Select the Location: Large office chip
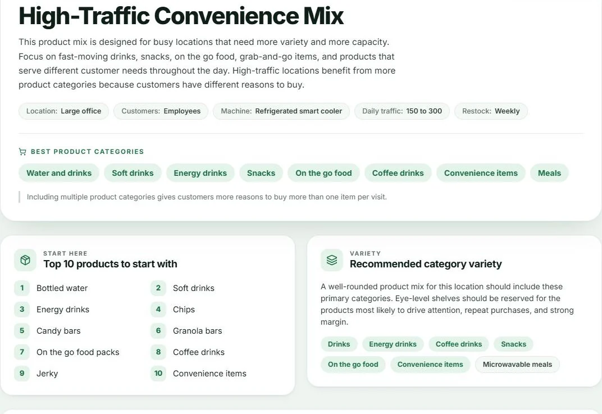 (63, 111)
